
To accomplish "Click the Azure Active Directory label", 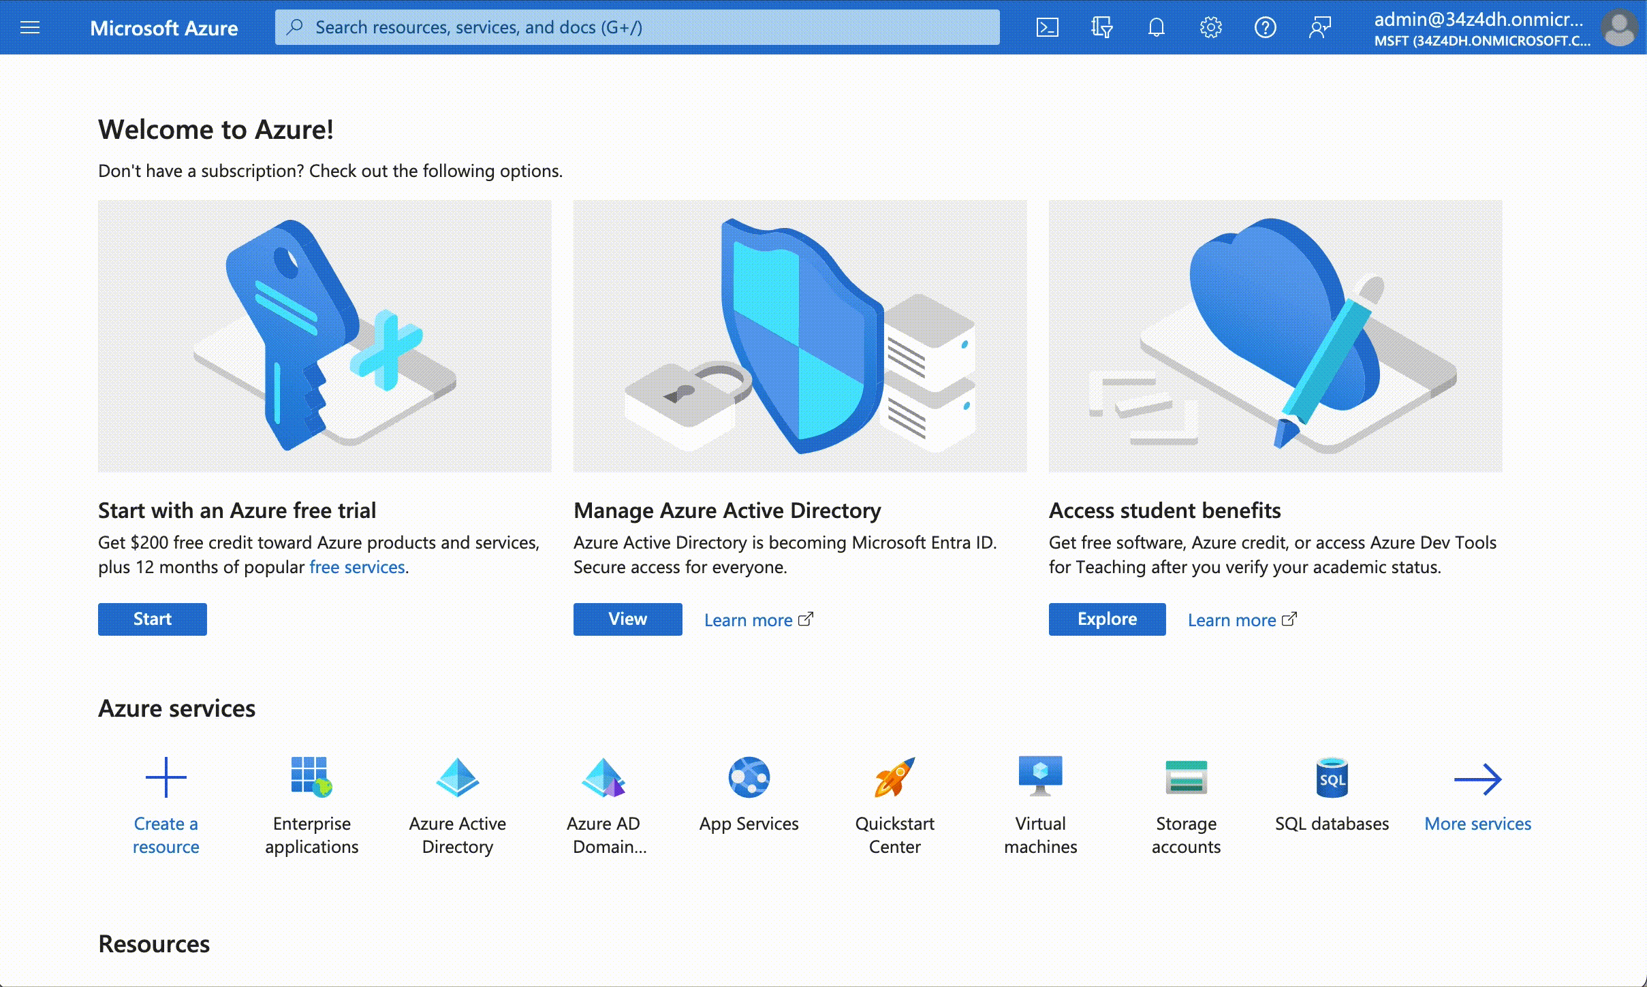I will [458, 835].
